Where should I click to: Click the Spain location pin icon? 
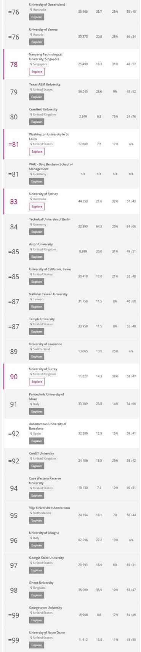[32, 434]
